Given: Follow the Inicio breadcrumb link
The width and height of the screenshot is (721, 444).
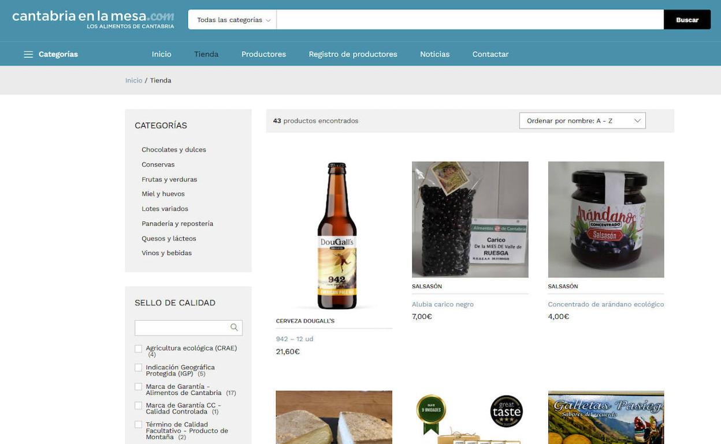Looking at the screenshot, I should pyautogui.click(x=133, y=81).
